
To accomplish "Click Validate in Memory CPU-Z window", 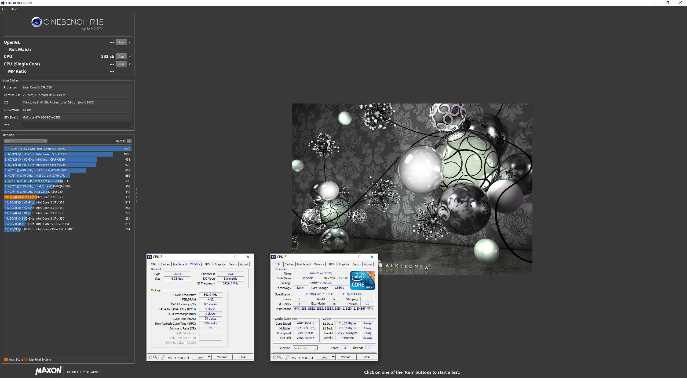I will point(222,357).
